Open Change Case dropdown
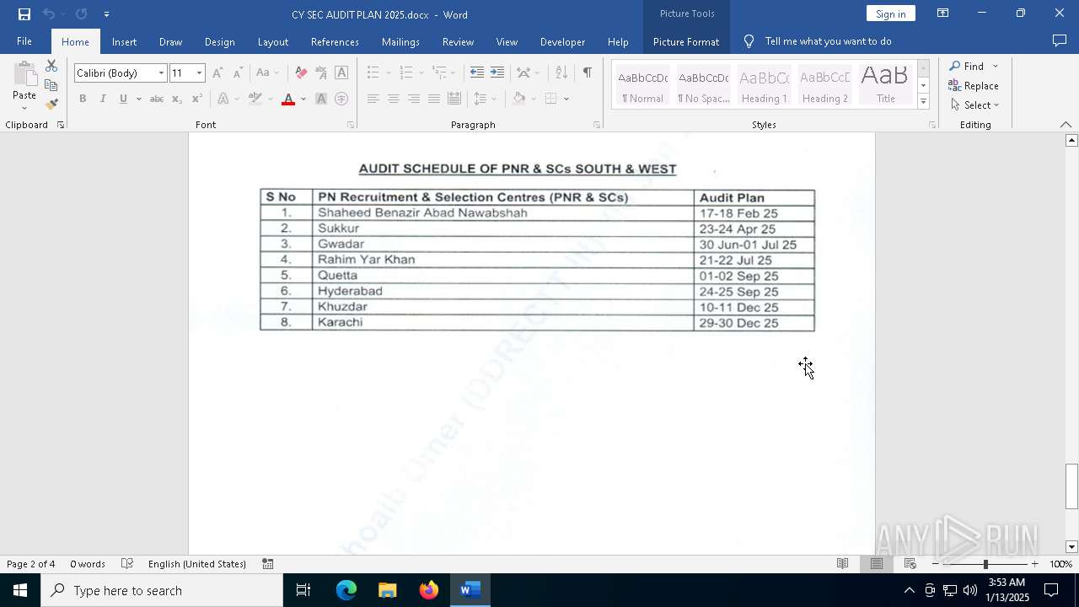1079x607 pixels. pos(268,73)
